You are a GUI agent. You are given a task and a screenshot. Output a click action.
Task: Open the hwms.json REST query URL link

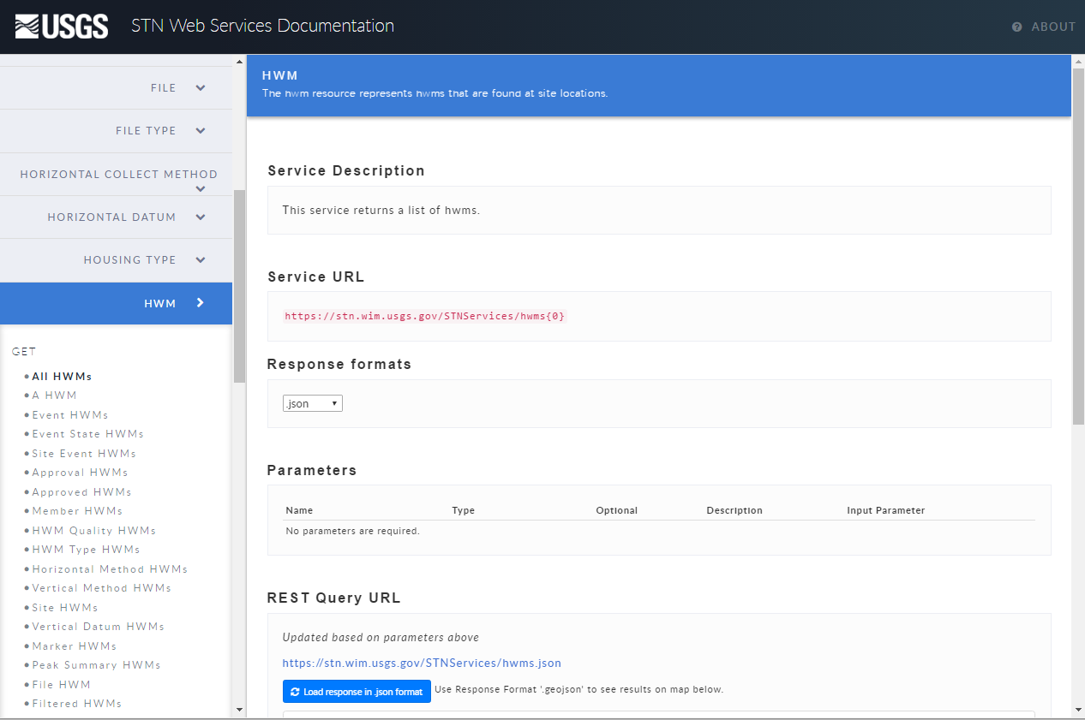click(421, 663)
